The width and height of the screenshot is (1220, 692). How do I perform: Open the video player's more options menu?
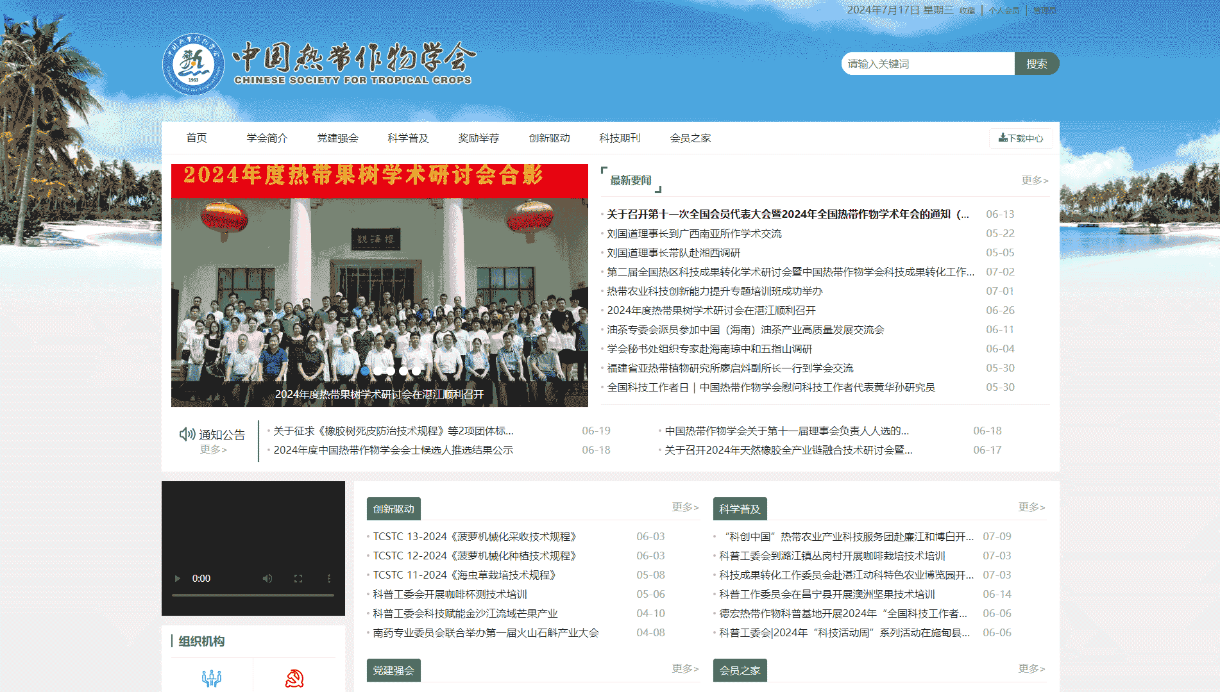pyautogui.click(x=329, y=579)
